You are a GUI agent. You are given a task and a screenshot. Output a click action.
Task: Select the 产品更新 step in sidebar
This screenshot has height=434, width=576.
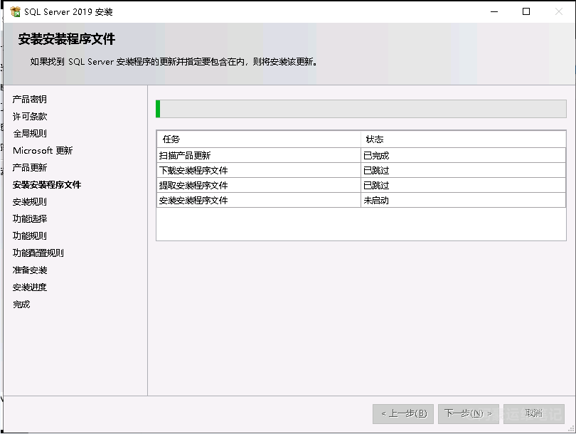tap(29, 168)
